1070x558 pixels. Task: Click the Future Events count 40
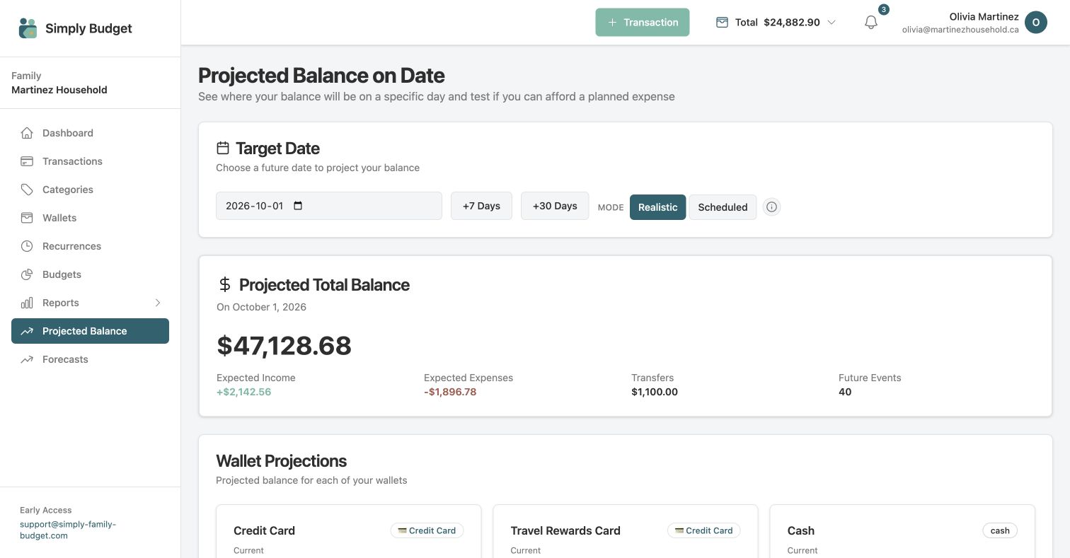845,392
